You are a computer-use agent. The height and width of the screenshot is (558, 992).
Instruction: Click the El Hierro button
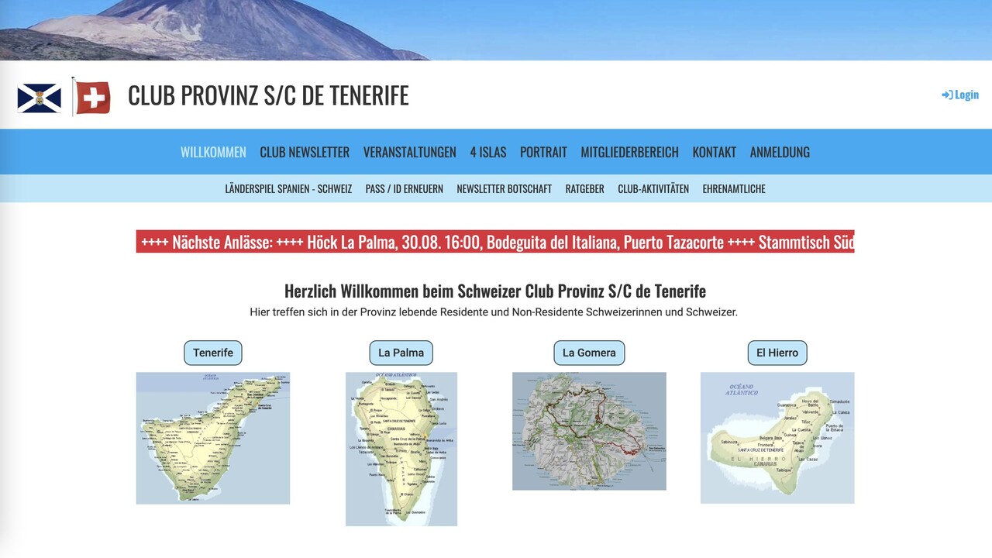(777, 353)
